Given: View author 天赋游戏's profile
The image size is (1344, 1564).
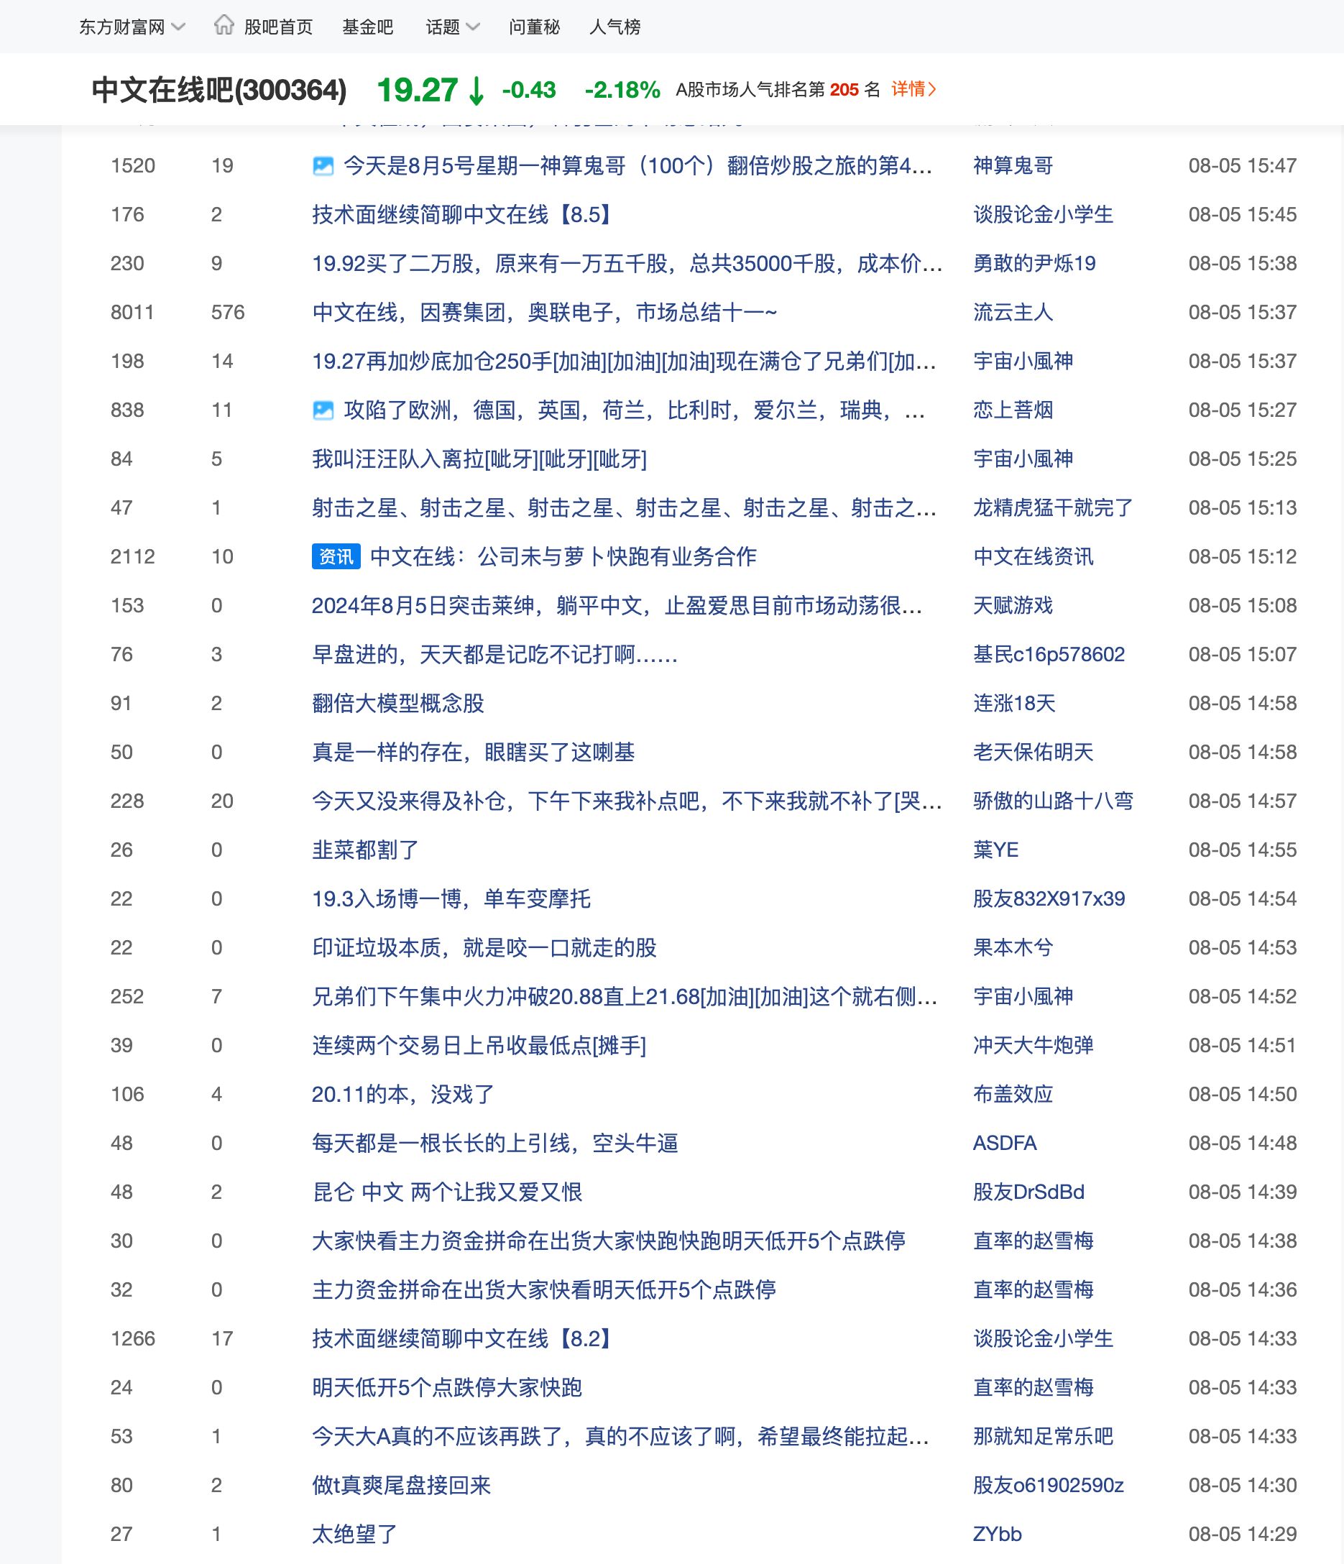Looking at the screenshot, I should (1013, 606).
